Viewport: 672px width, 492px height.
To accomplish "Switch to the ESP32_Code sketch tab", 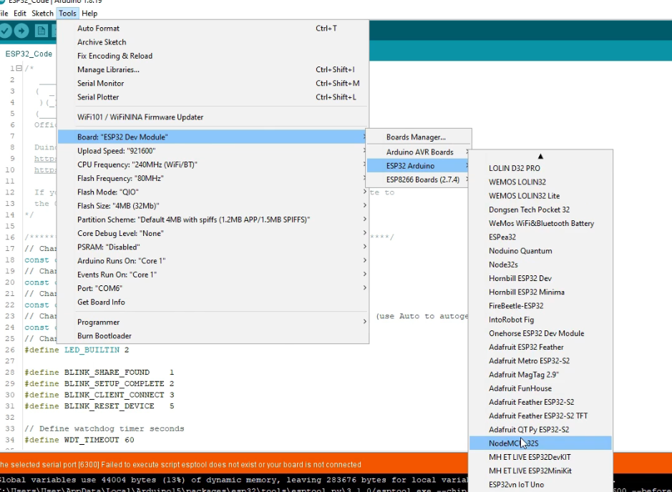I will point(28,54).
